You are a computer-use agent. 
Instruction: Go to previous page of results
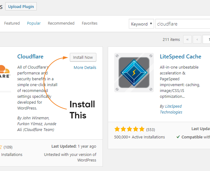tap(197, 40)
